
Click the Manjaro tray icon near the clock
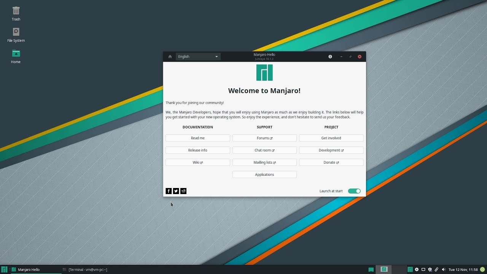(x=410, y=269)
